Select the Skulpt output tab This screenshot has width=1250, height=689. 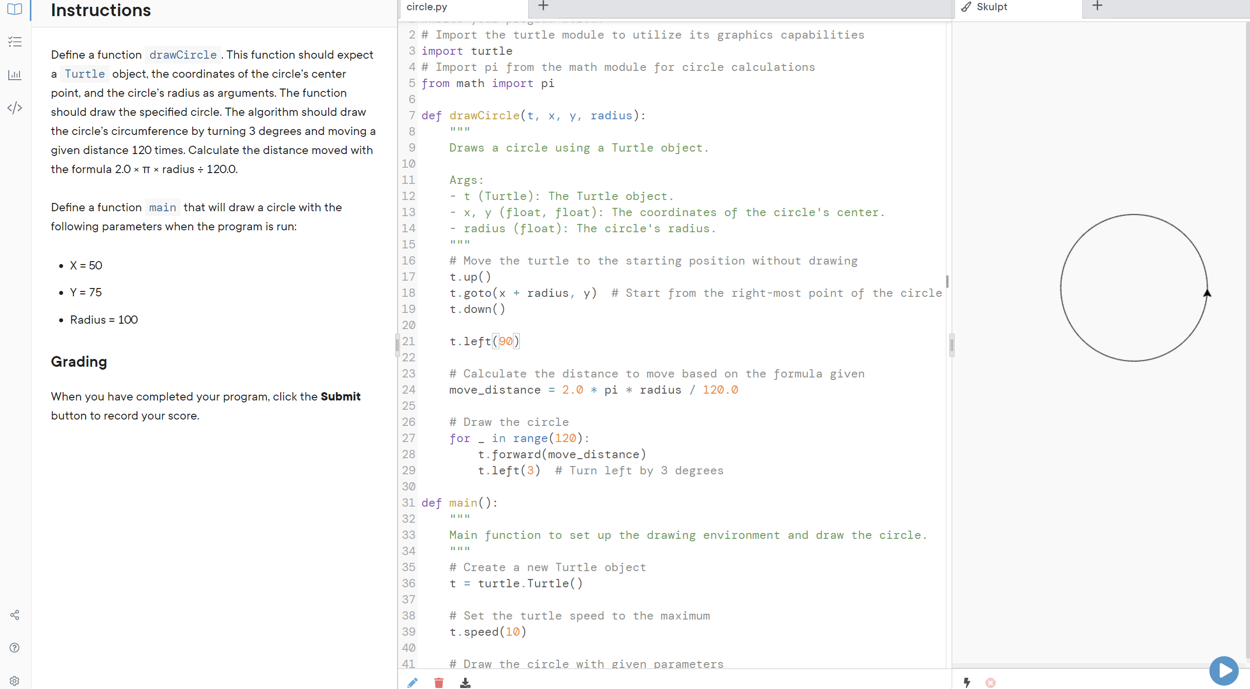(991, 7)
